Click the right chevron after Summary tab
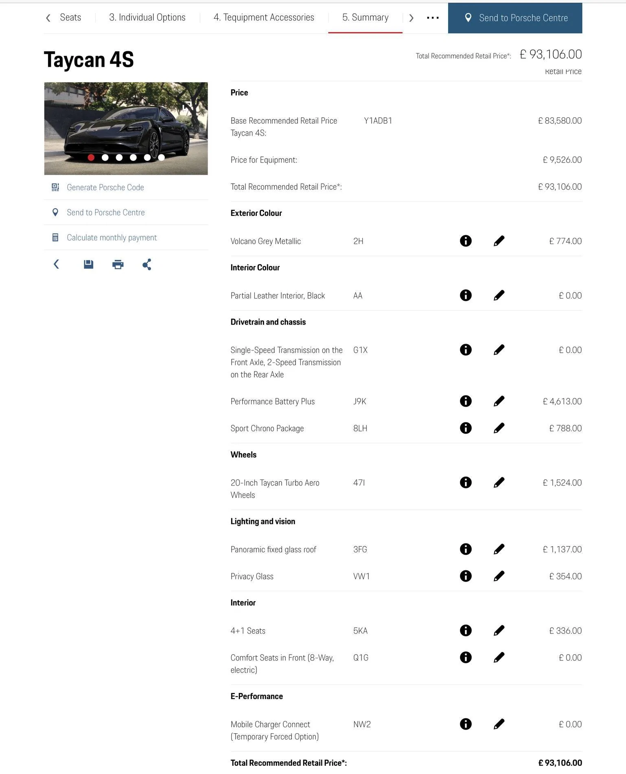The image size is (626, 774). tap(411, 18)
